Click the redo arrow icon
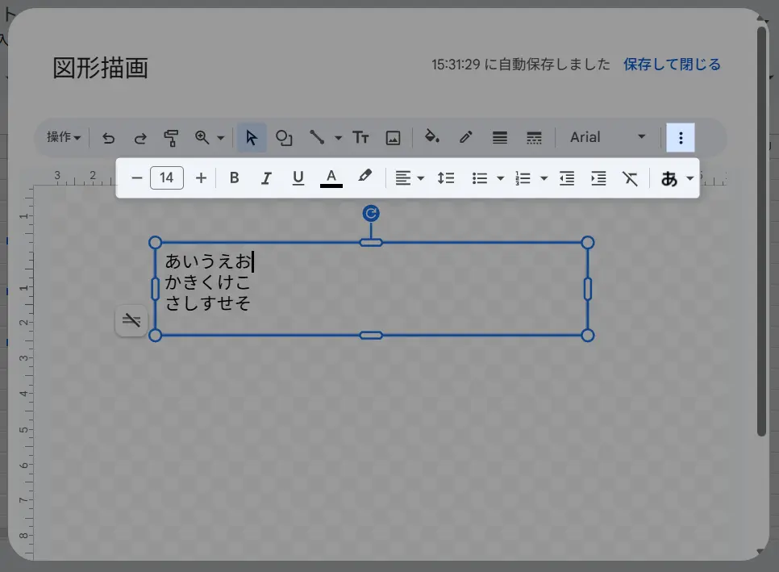 coord(140,138)
